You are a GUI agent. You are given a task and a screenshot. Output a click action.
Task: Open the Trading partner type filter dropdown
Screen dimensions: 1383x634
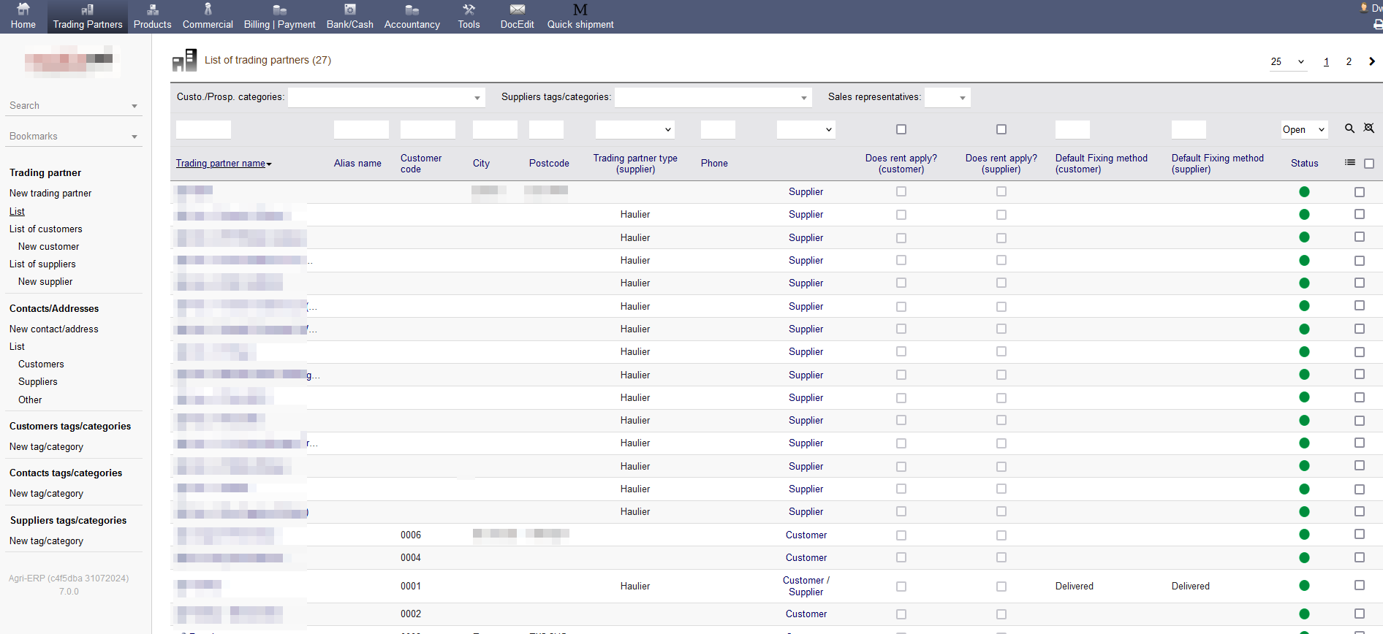(634, 129)
